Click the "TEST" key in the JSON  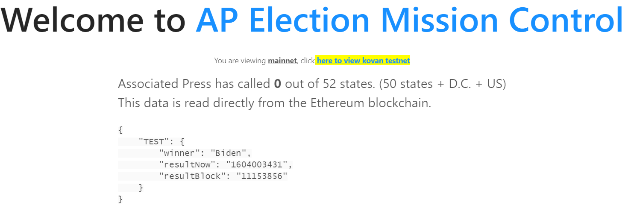click(x=153, y=141)
